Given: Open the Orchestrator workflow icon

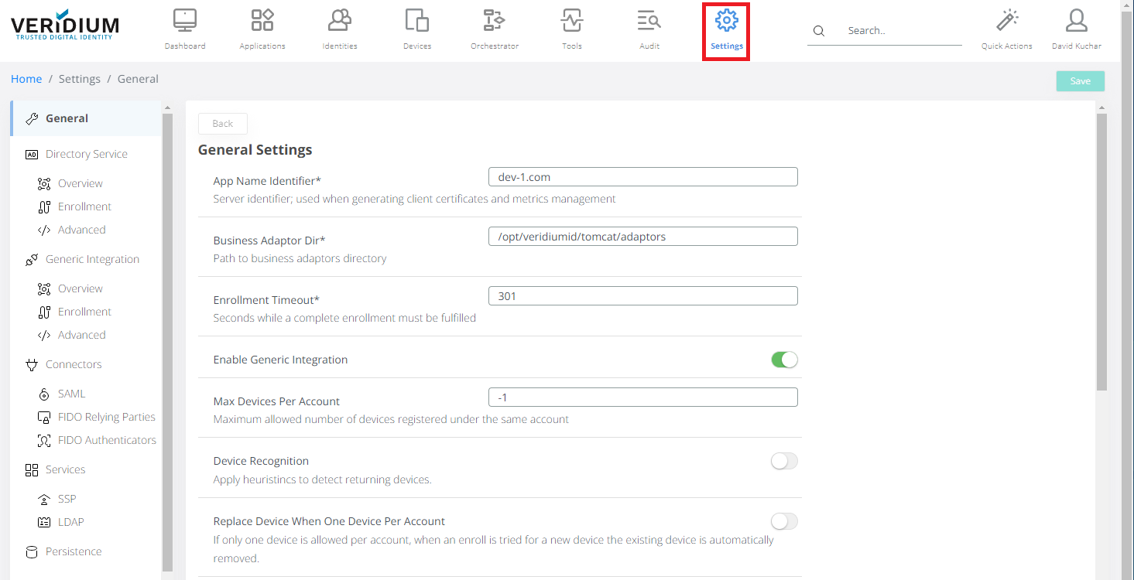Looking at the screenshot, I should (495, 21).
